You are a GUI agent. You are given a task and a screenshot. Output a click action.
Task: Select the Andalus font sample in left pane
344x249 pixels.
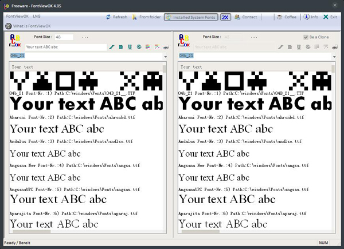click(57, 129)
